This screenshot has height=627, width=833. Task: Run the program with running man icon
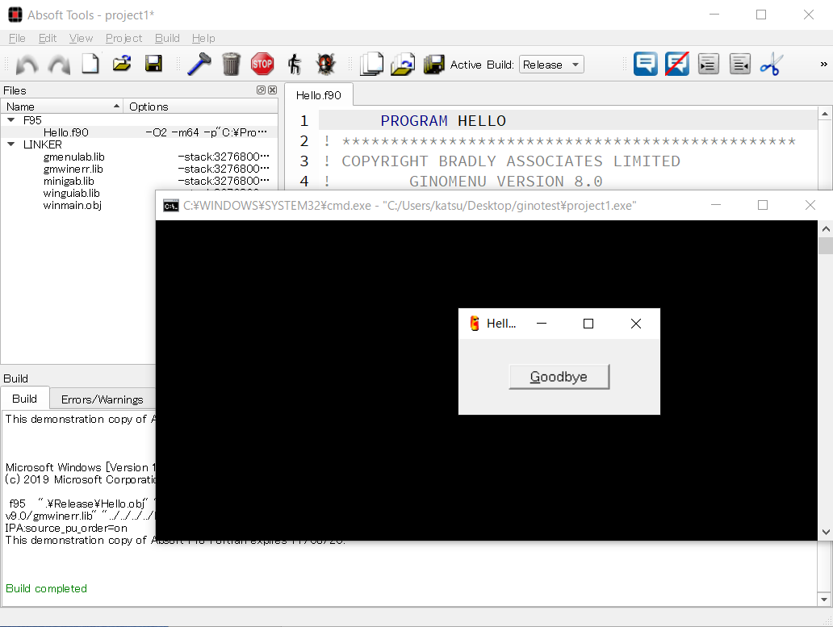point(295,65)
